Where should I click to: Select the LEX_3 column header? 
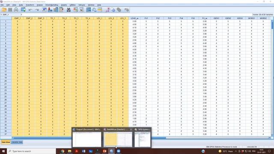(123, 18)
